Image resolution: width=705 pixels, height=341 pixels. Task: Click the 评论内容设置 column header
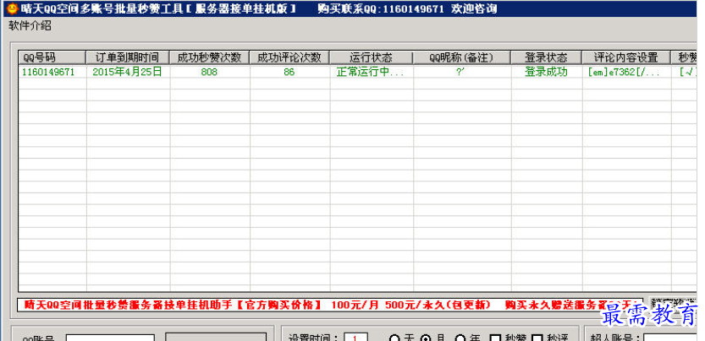[x=626, y=57]
